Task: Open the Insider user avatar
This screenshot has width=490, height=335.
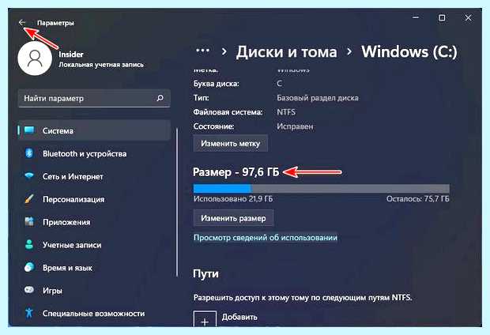Action: click(35, 58)
